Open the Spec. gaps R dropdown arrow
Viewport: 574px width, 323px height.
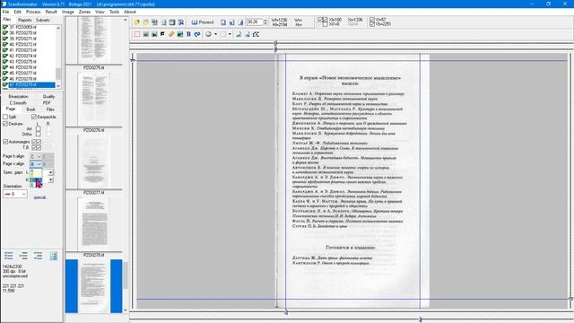click(x=50, y=179)
